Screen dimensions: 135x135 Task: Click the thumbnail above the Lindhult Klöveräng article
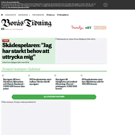click(55, 75)
